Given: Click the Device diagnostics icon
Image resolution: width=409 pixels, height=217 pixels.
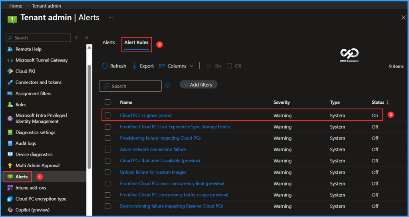Looking at the screenshot, I should click(x=10, y=154).
